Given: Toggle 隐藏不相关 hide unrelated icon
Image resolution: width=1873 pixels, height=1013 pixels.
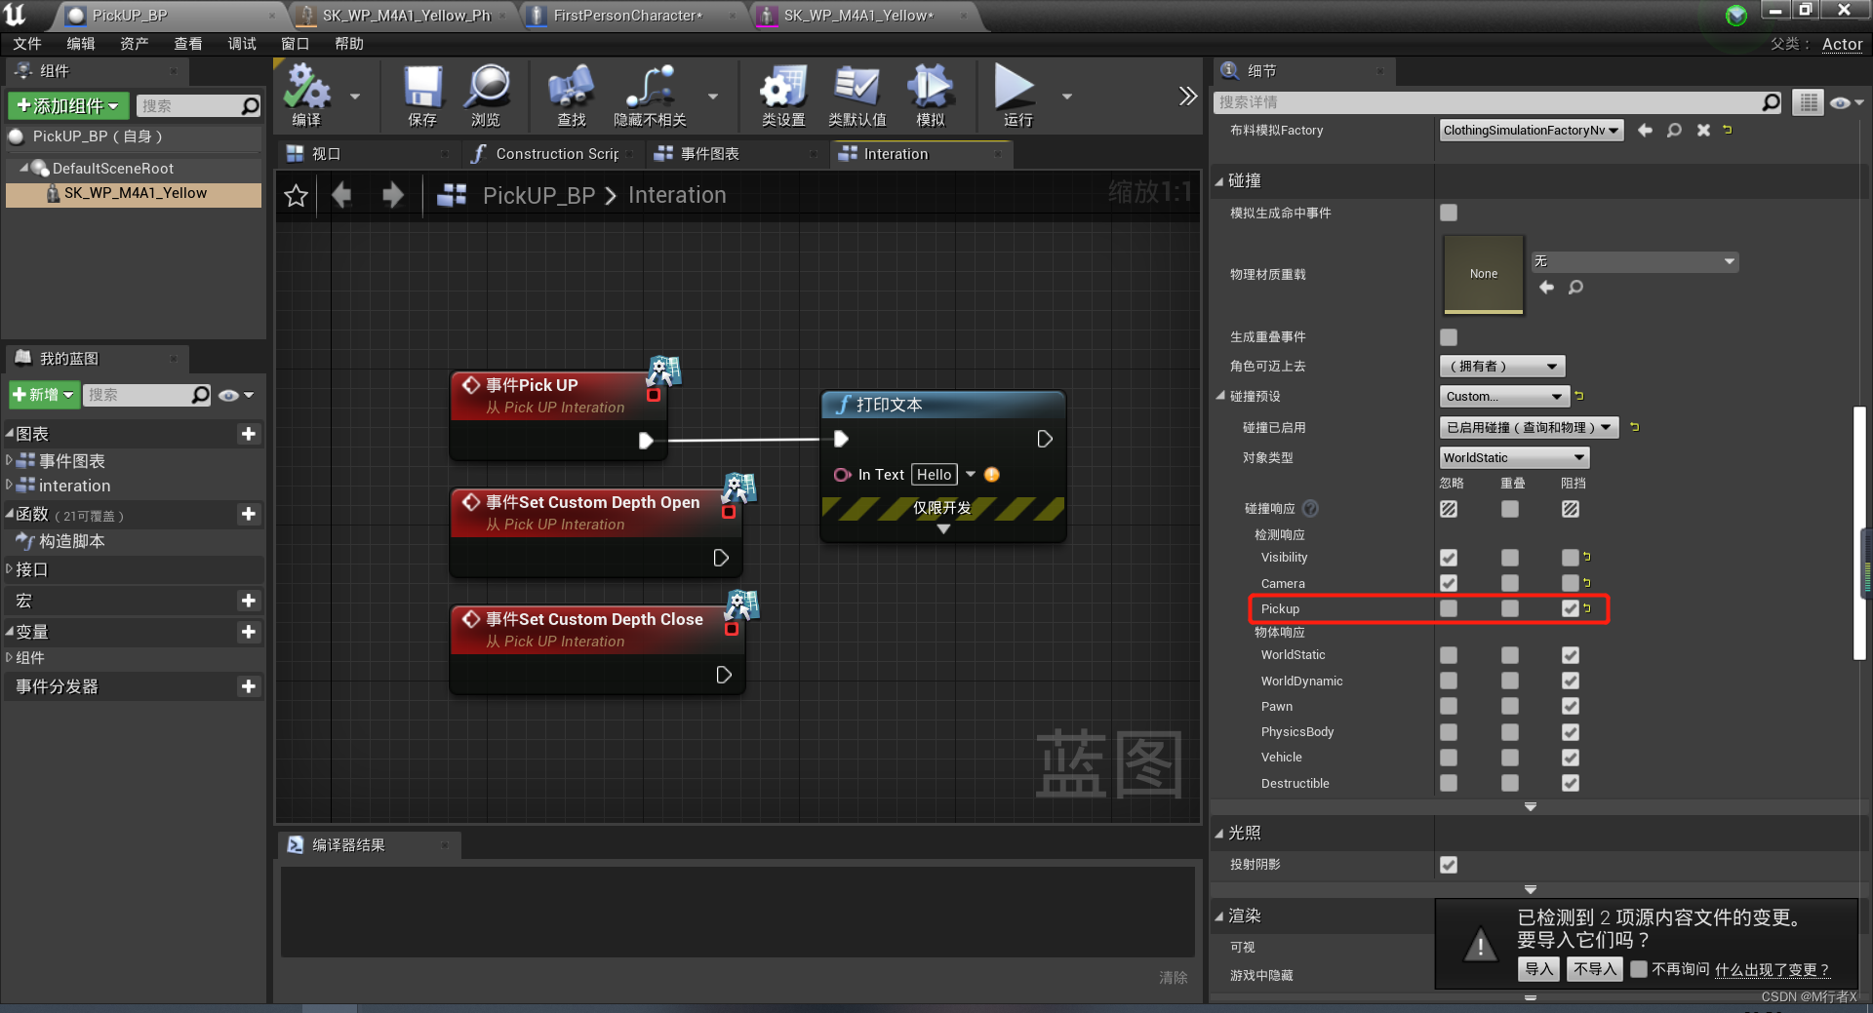Looking at the screenshot, I should click(x=650, y=95).
